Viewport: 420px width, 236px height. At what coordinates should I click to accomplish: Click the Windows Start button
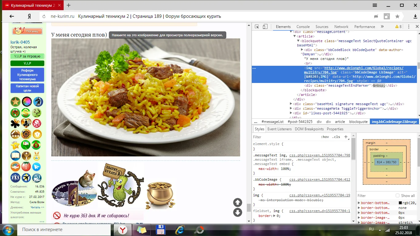point(8,230)
